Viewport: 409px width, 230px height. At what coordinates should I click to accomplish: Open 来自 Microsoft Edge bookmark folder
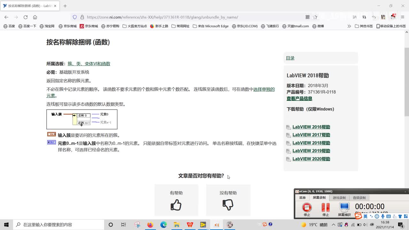(x=211, y=26)
